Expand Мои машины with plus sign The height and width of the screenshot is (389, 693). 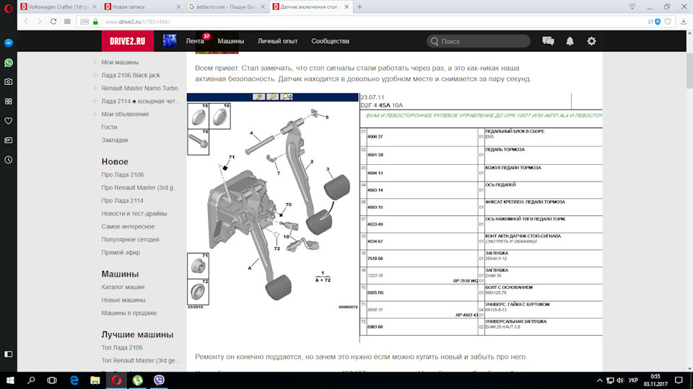(x=95, y=62)
